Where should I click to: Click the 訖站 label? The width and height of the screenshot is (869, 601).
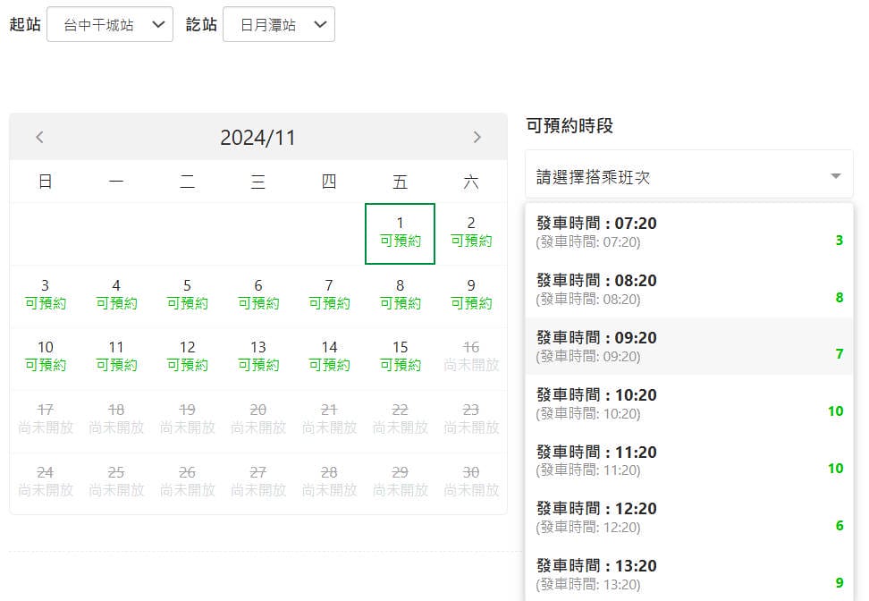tap(201, 24)
